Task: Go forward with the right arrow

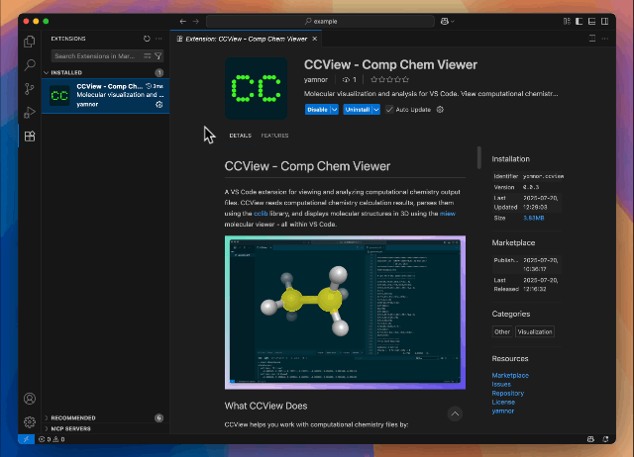Action: pyautogui.click(x=196, y=22)
